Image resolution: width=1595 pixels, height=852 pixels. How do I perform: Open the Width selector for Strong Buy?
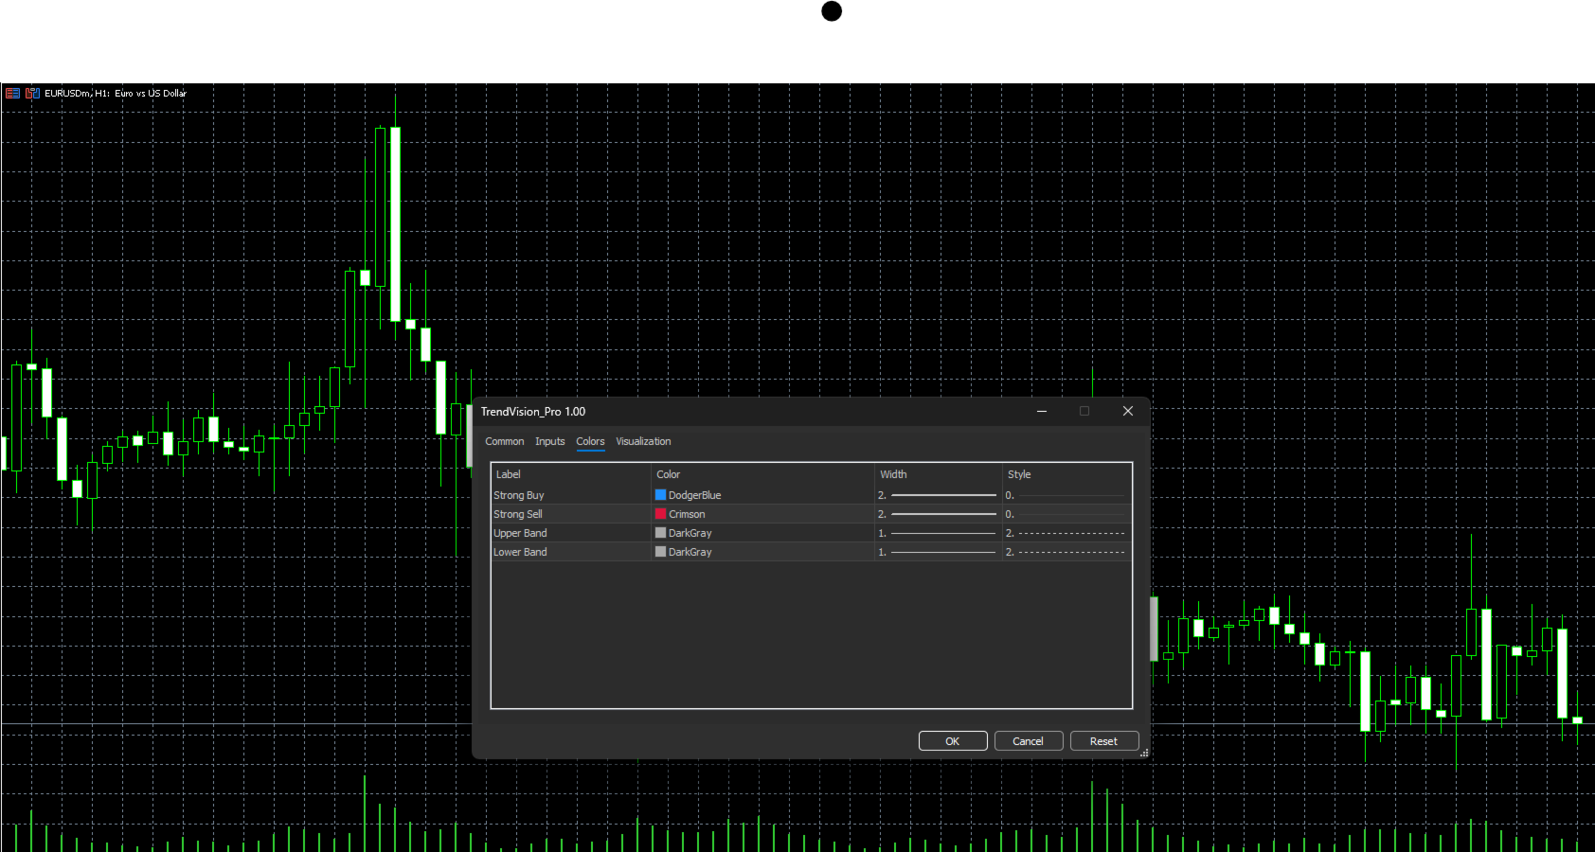(x=938, y=495)
